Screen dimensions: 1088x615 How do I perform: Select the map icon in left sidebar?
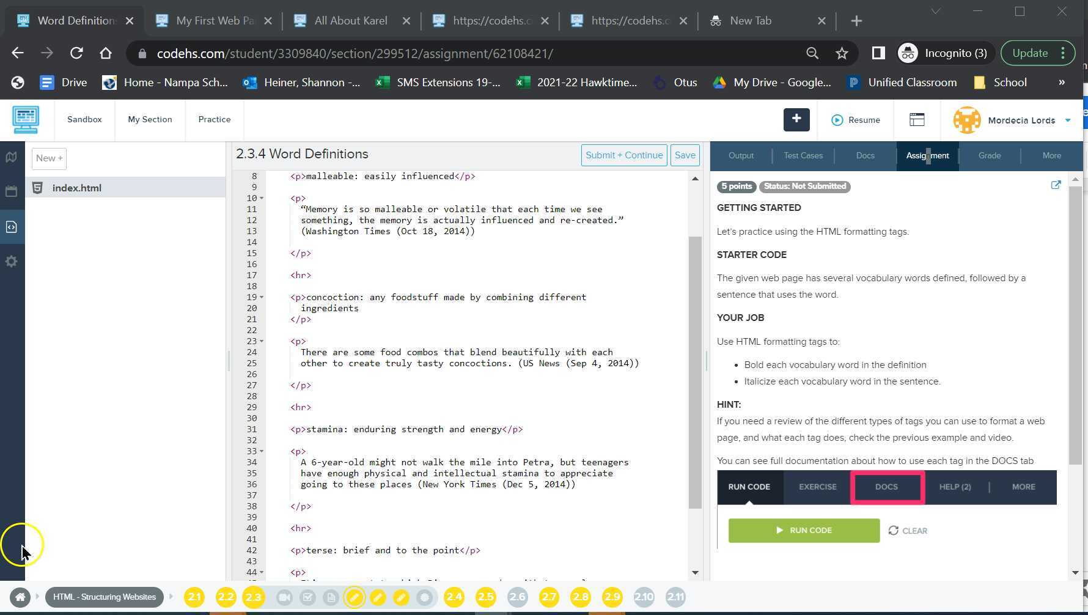point(11,157)
